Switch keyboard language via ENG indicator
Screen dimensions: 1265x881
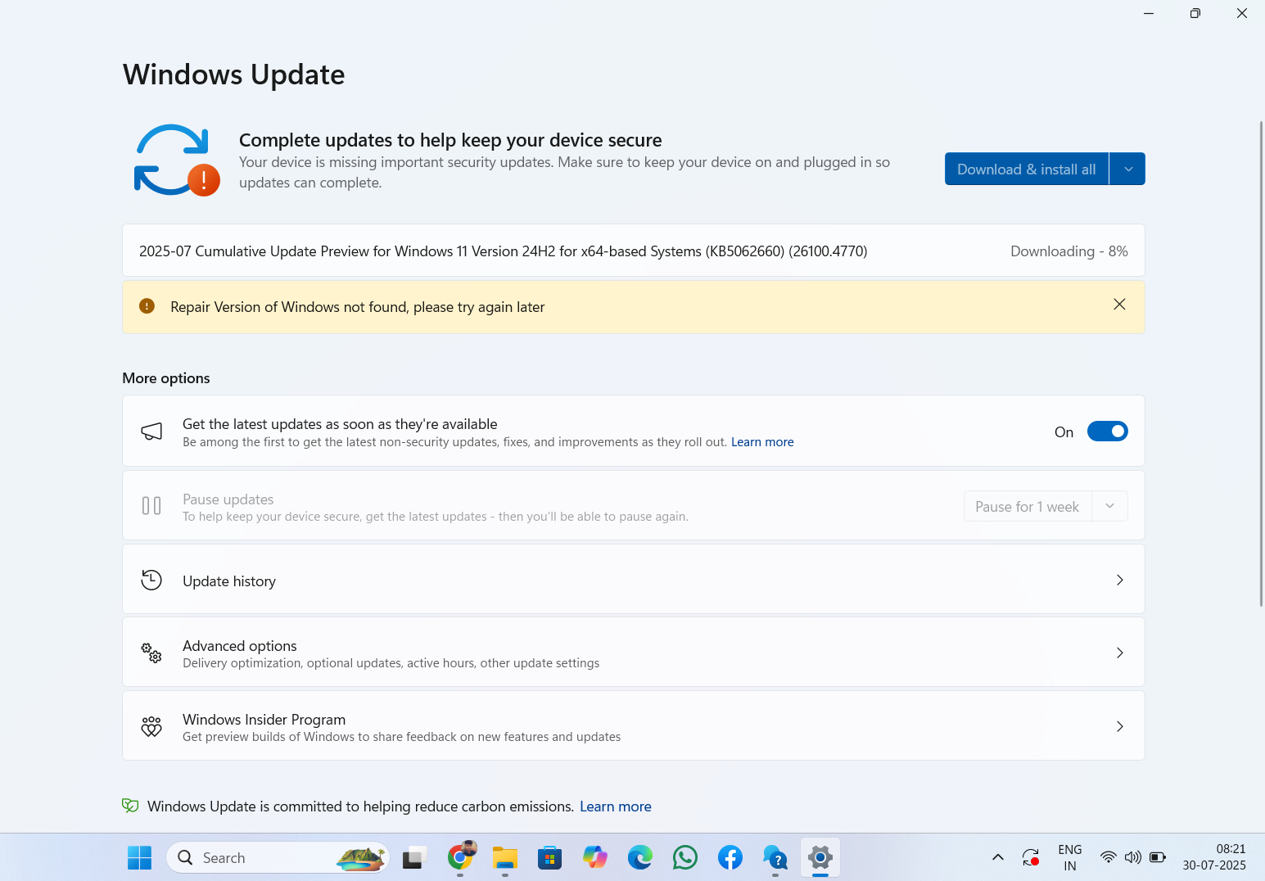click(x=1069, y=857)
